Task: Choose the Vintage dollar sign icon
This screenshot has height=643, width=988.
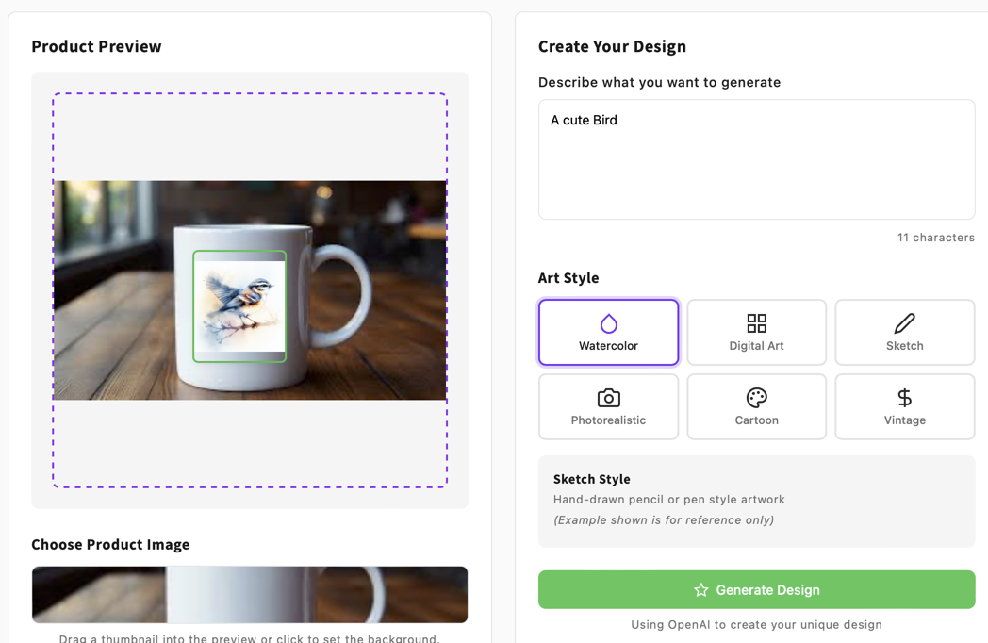Action: point(904,396)
